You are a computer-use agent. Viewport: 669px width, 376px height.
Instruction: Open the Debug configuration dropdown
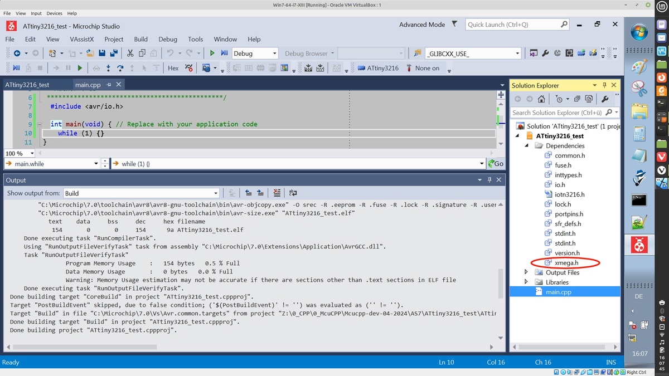pyautogui.click(x=255, y=53)
